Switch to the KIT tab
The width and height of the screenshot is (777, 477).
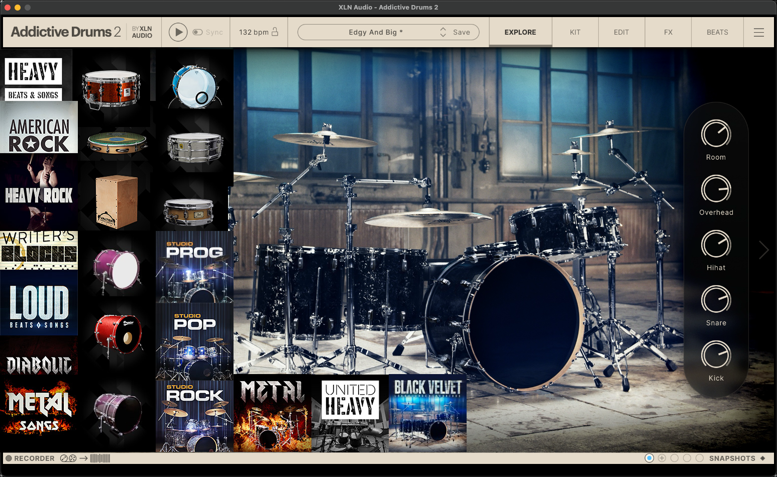tap(575, 32)
